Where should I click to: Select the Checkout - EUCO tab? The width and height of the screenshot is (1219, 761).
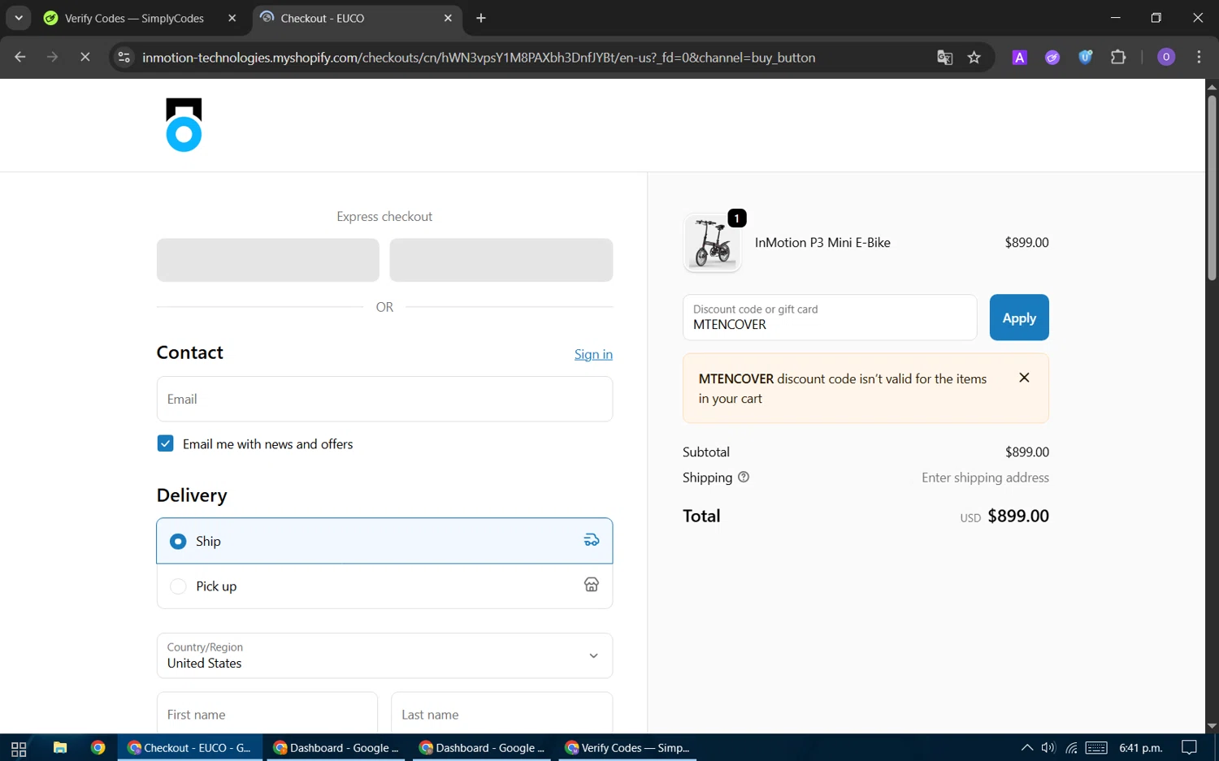(x=358, y=18)
